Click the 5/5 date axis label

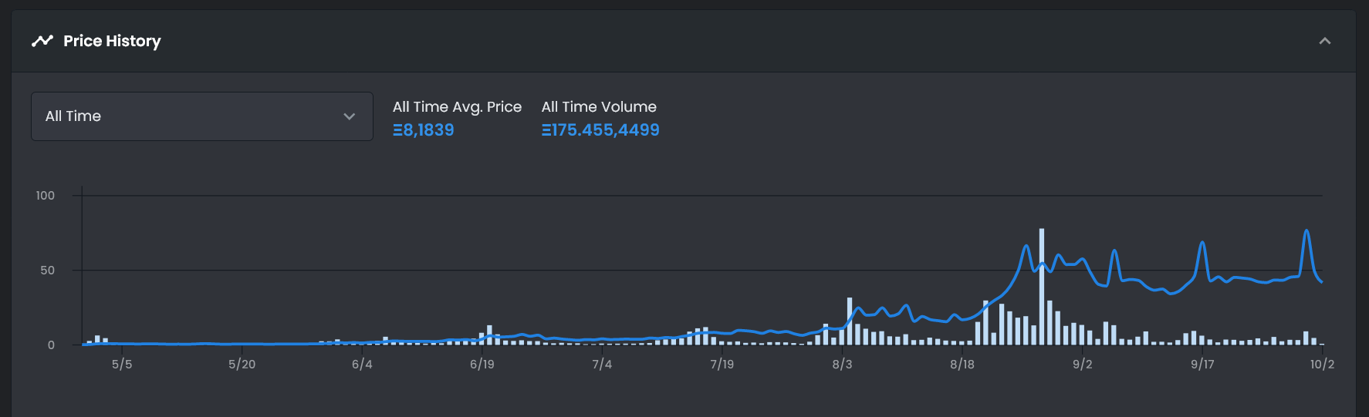tap(122, 364)
